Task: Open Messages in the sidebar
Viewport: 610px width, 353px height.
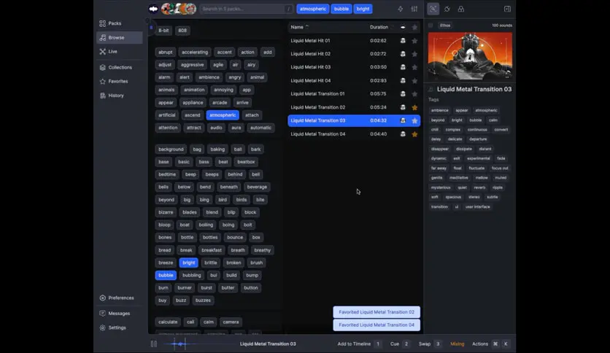Action: click(115, 314)
